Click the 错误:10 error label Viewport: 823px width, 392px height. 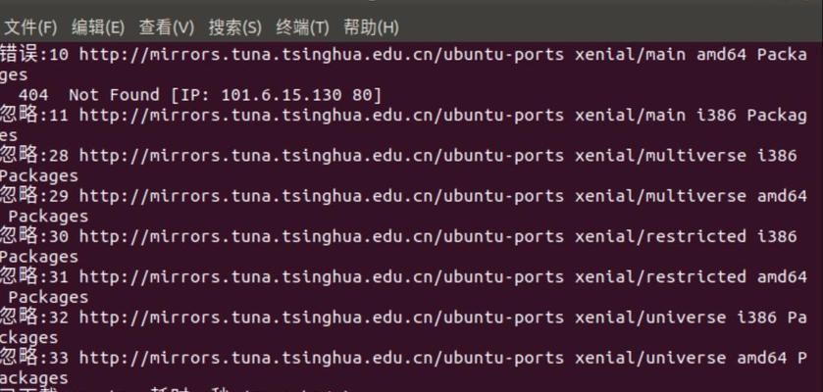(34, 54)
